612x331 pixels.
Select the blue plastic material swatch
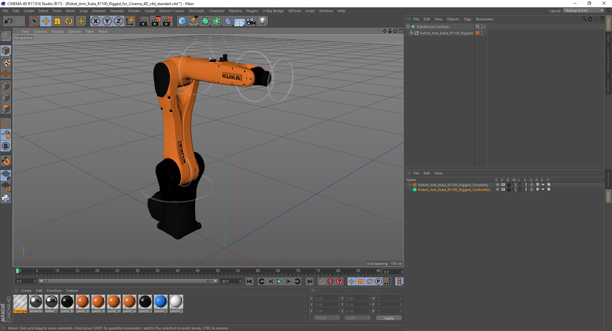(161, 304)
